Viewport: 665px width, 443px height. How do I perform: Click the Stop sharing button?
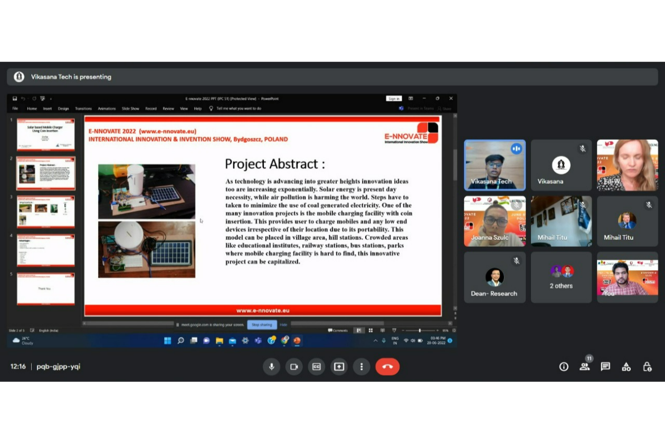262,325
